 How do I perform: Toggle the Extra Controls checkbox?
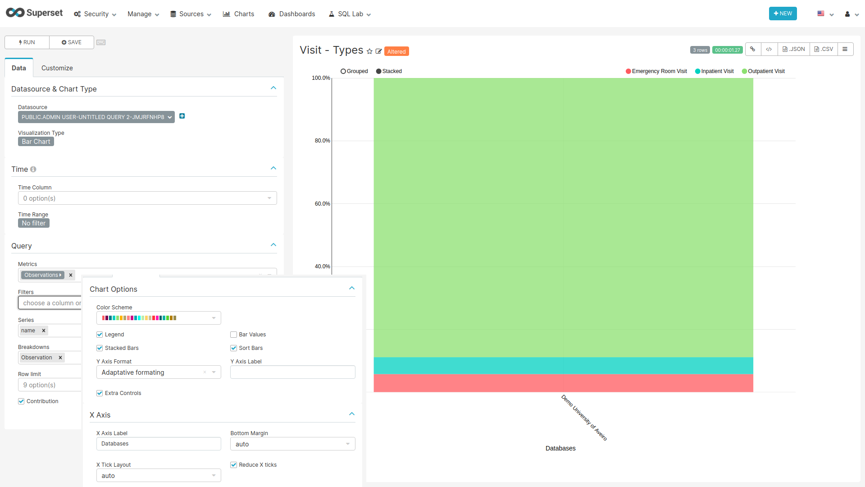click(100, 393)
